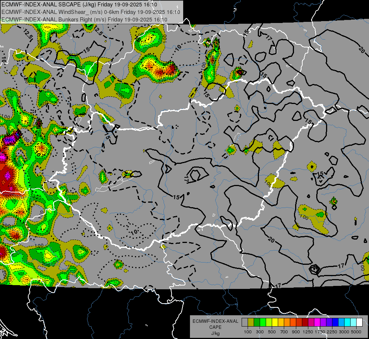Click the legend label 2250

(x=332, y=332)
